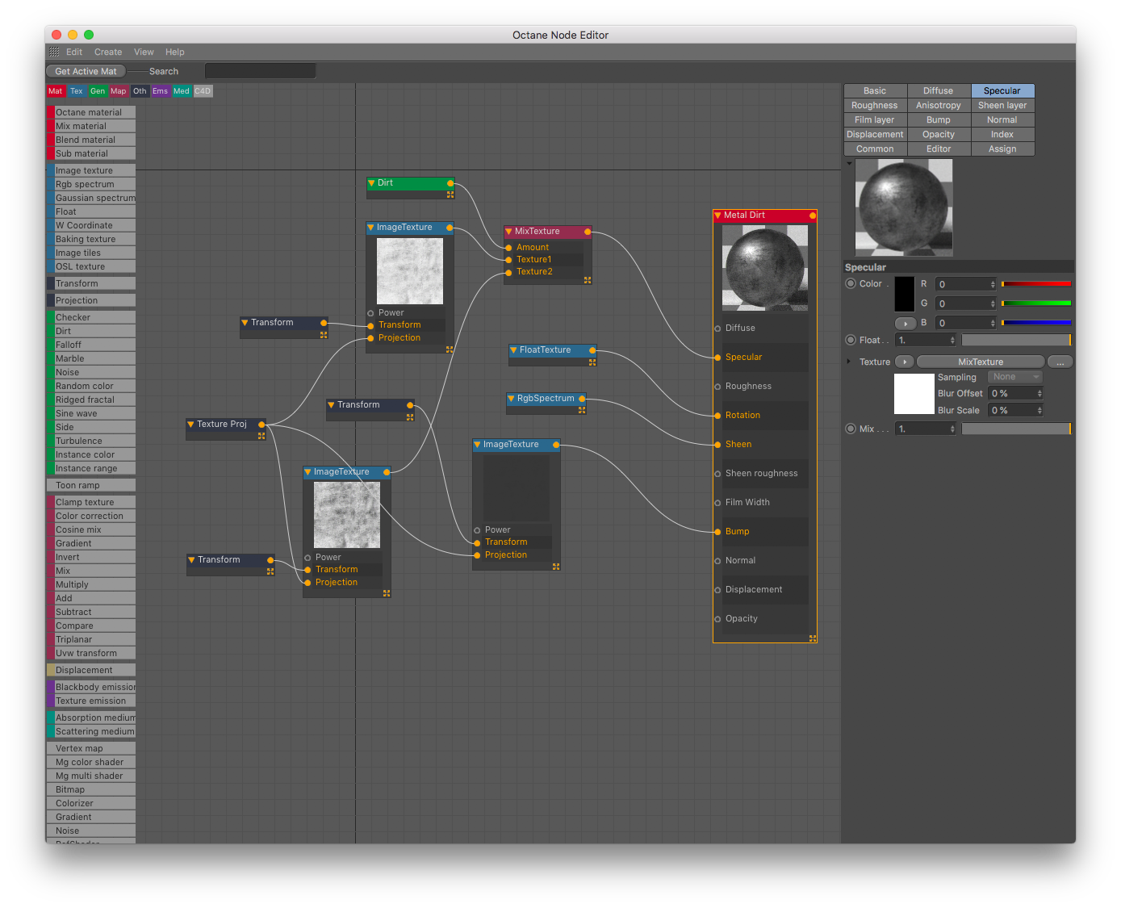Image resolution: width=1121 pixels, height=908 pixels.
Task: Add a Falloff node from list
Action: point(90,345)
